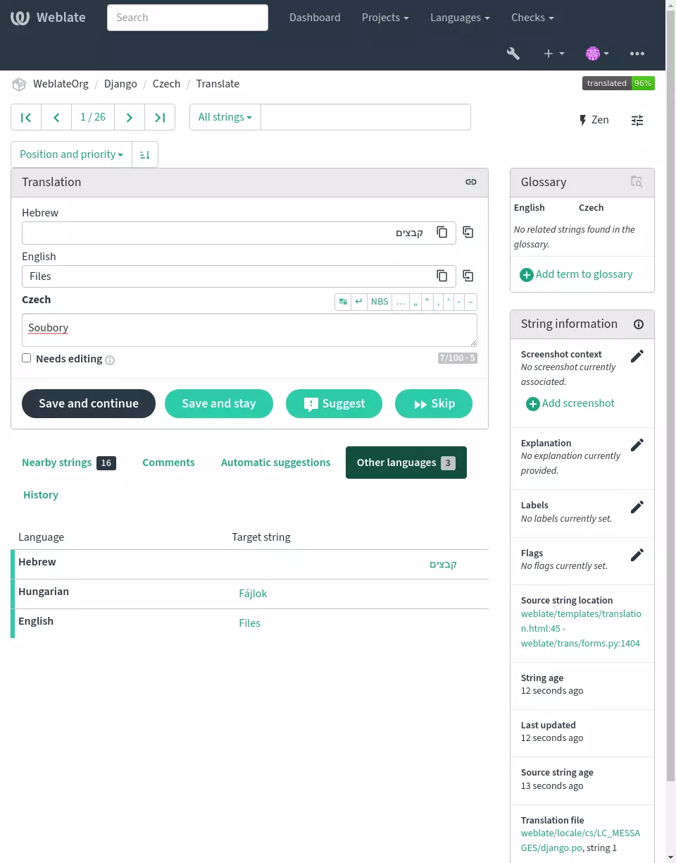Screen dimensions: 676x863
Task: Open the glossary browse icon
Action: 637,182
